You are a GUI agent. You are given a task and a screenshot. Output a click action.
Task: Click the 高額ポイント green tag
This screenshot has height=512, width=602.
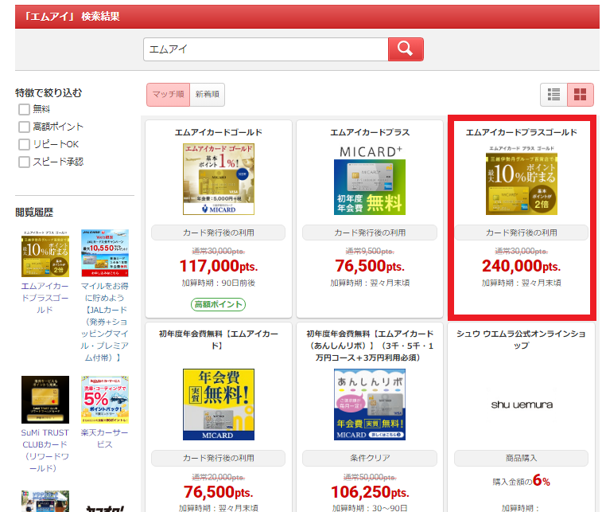pyautogui.click(x=219, y=304)
